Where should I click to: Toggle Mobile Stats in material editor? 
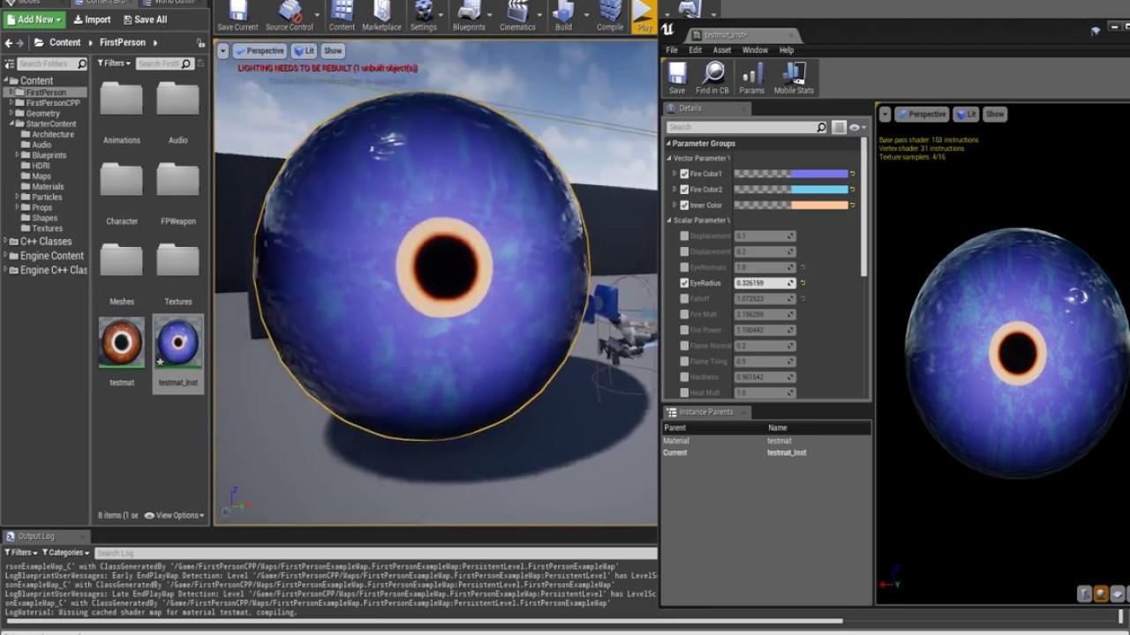click(x=794, y=78)
